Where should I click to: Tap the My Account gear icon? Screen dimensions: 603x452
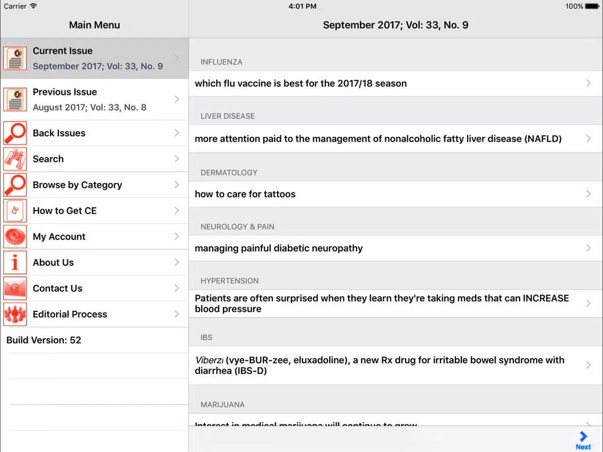click(15, 237)
